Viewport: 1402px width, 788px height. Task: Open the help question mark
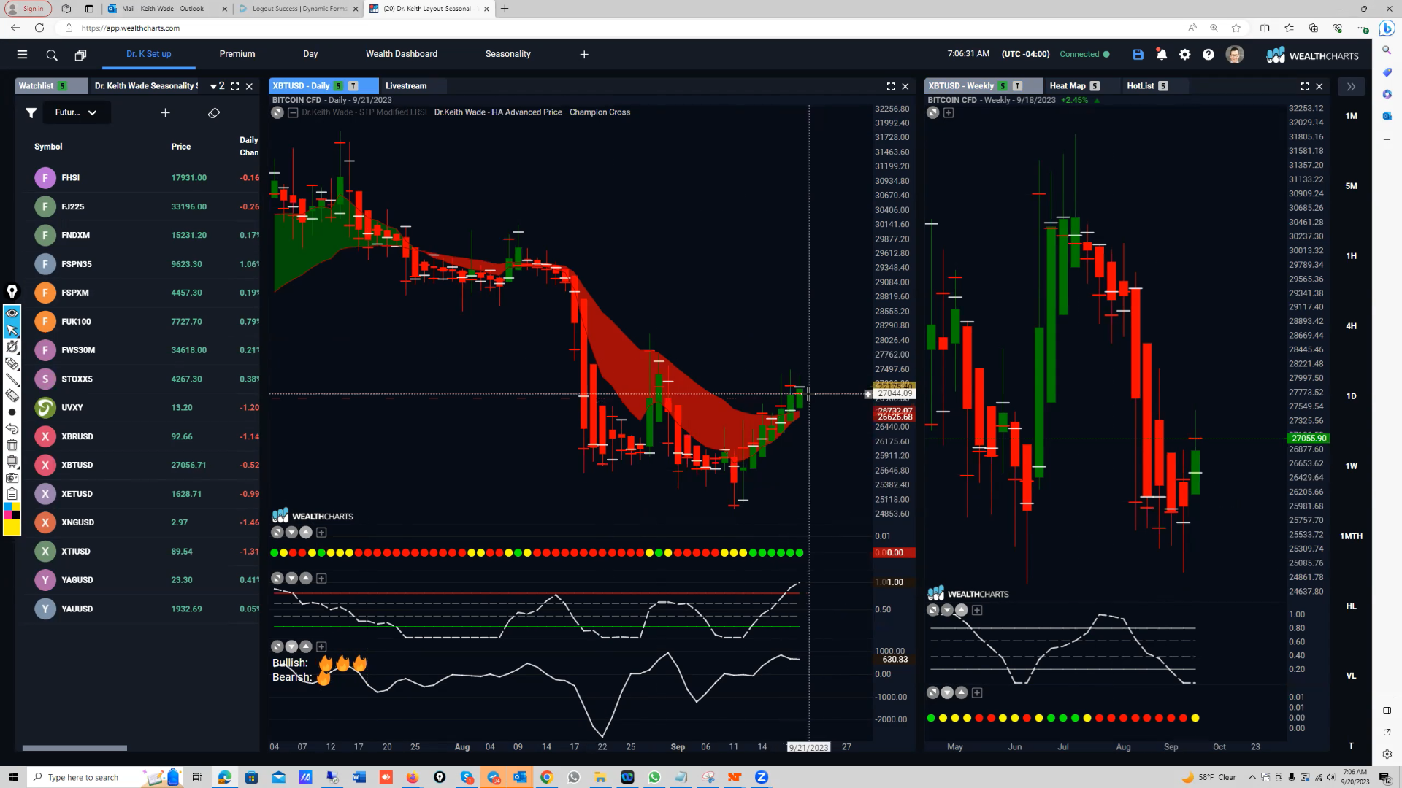pyautogui.click(x=1208, y=55)
